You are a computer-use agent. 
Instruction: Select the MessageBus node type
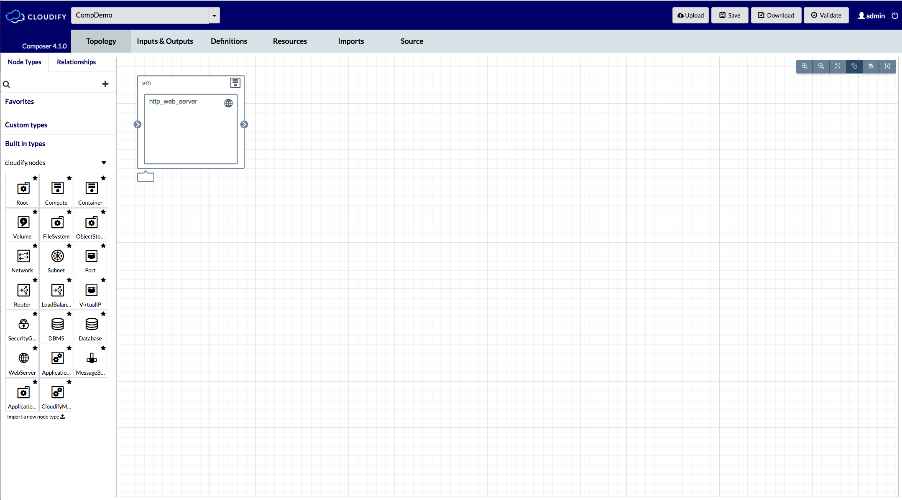(x=90, y=361)
